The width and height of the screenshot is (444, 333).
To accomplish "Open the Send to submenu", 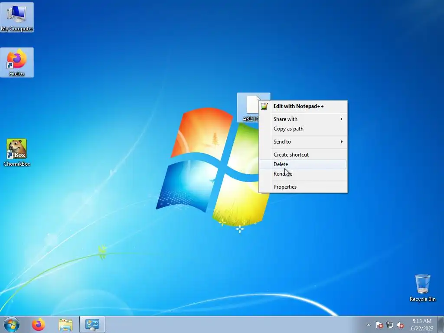I will 303,142.
